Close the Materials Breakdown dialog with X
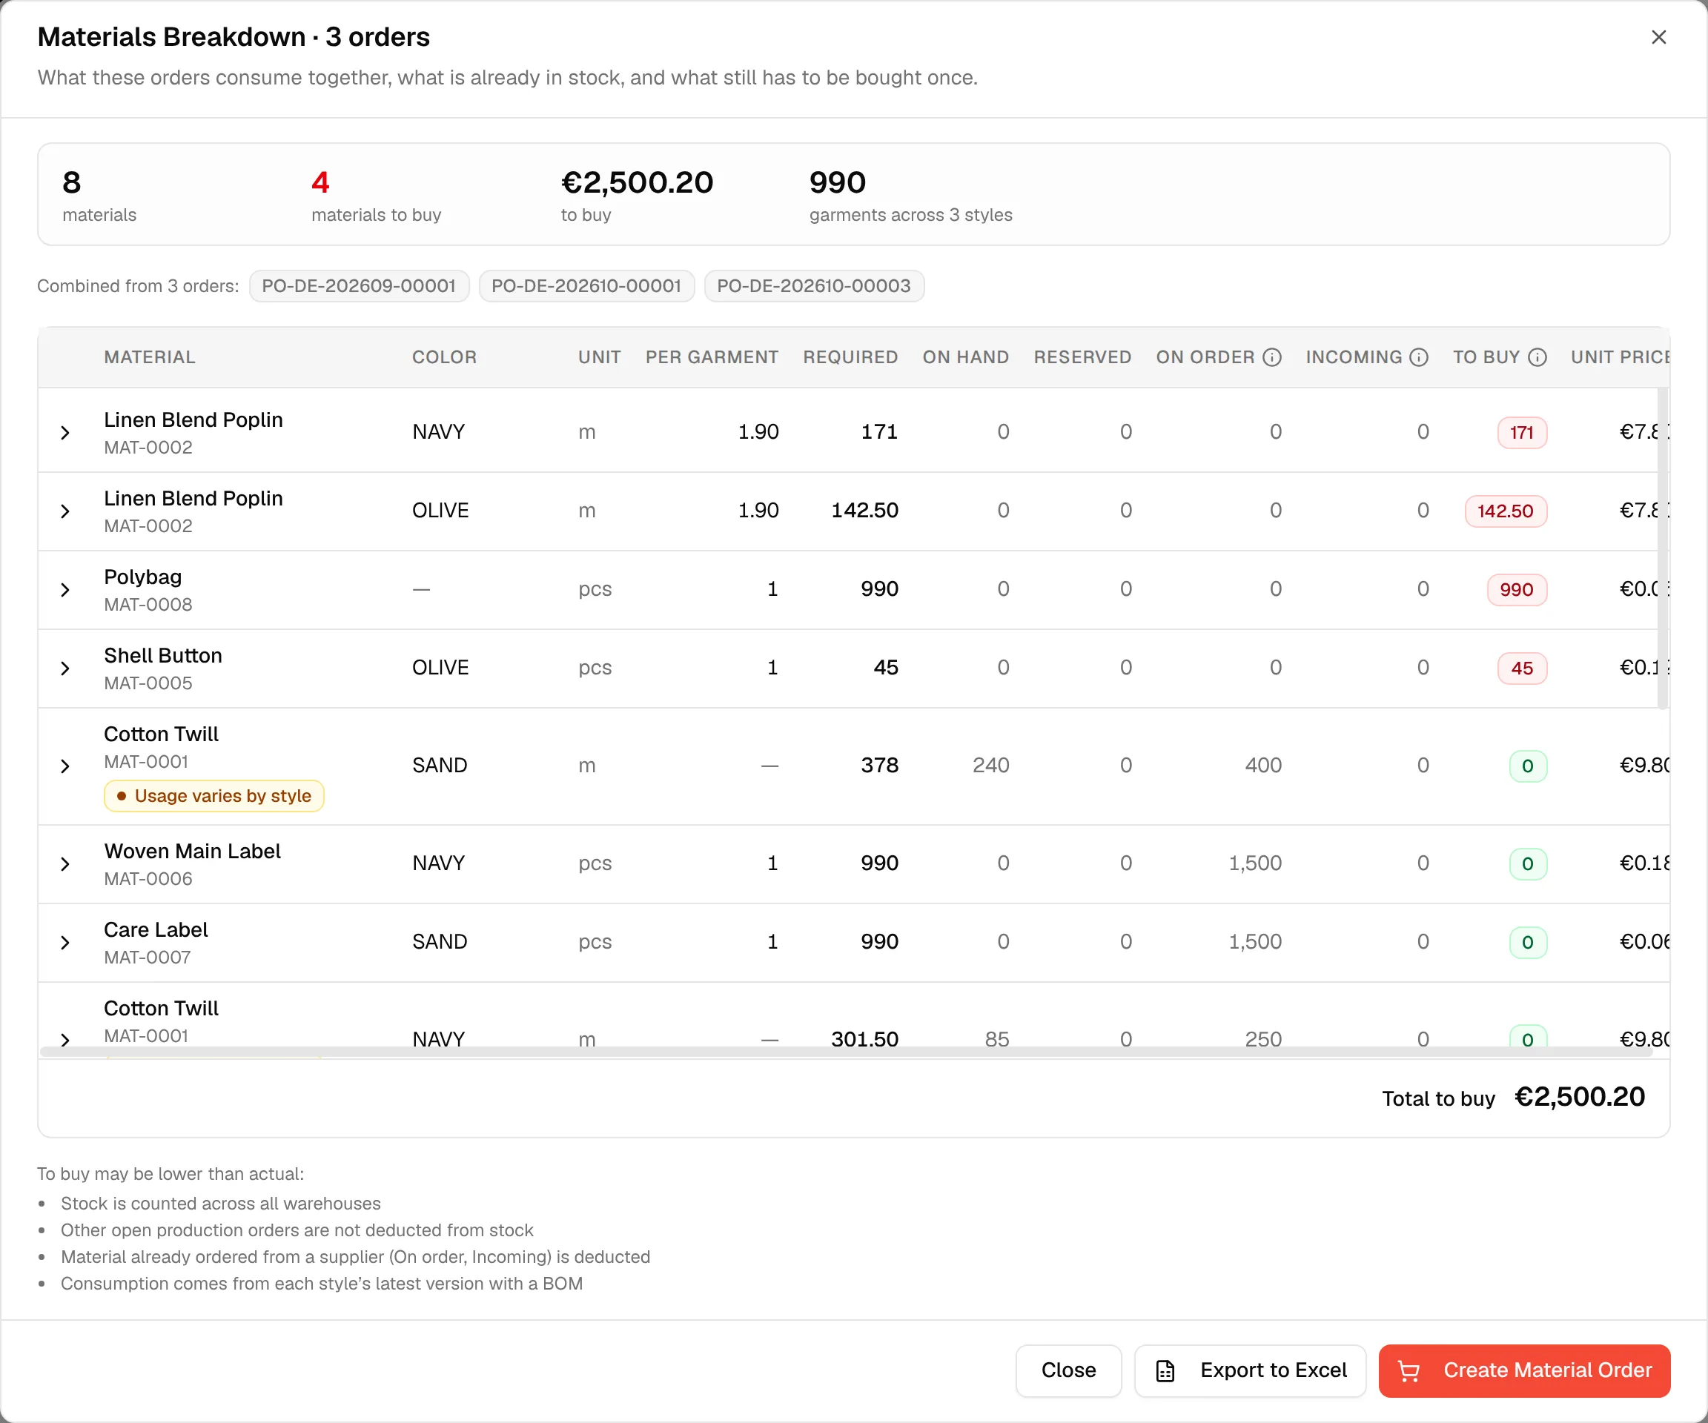This screenshot has width=1708, height=1423. click(x=1658, y=37)
